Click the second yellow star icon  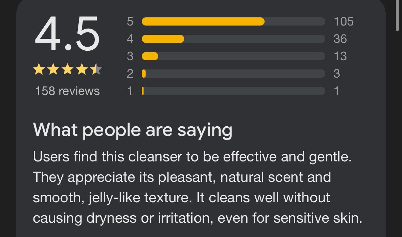(53, 70)
